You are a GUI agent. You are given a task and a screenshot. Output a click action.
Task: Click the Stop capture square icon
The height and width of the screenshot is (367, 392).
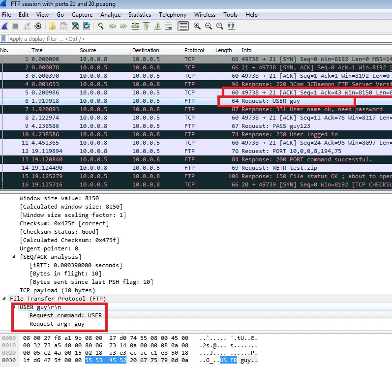click(x=16, y=26)
